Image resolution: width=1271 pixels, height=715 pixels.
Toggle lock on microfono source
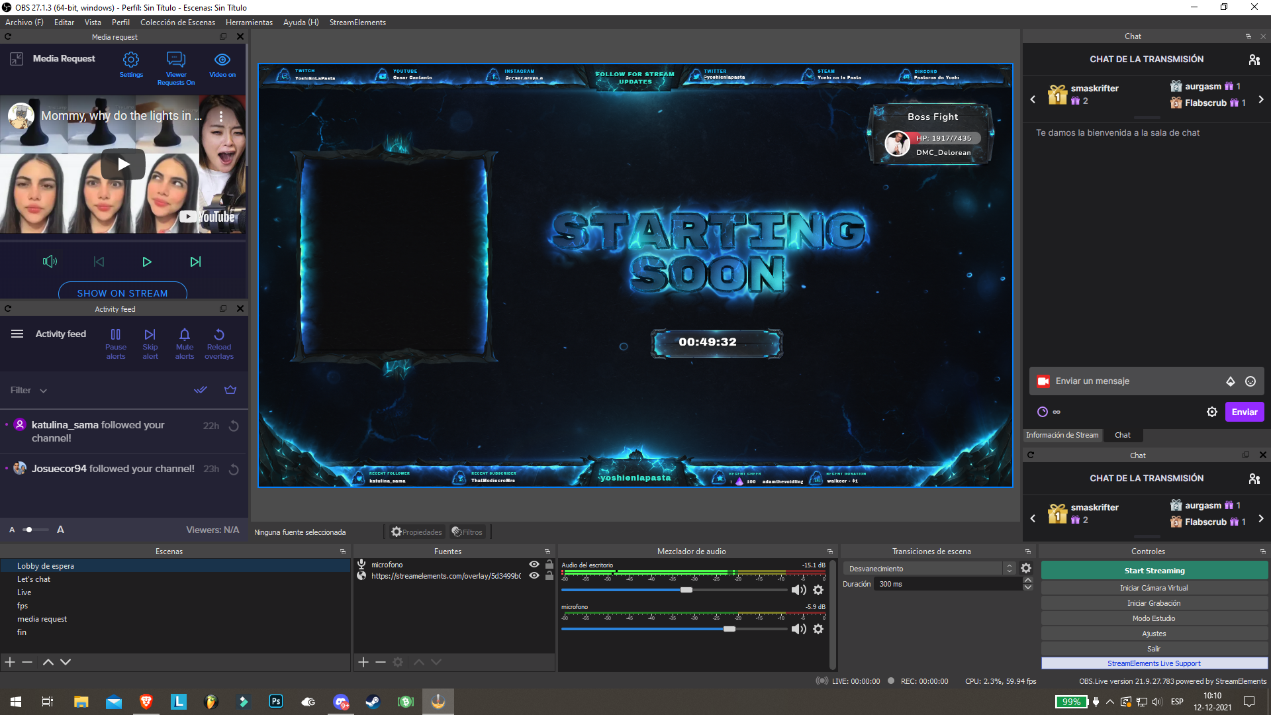[549, 565]
